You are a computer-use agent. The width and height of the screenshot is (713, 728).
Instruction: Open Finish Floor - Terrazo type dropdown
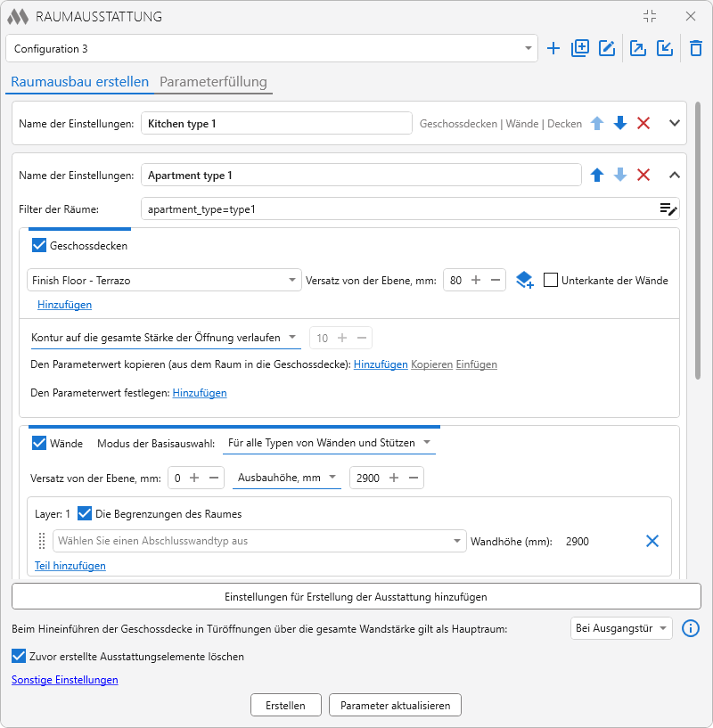tap(164, 280)
